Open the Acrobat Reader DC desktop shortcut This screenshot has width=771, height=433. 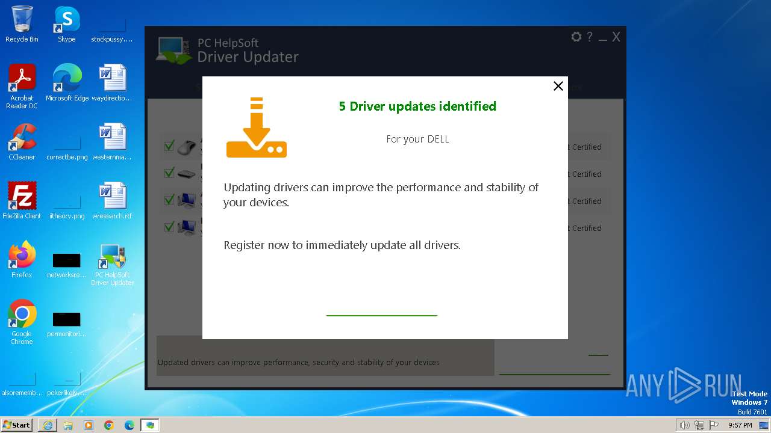tap(22, 87)
